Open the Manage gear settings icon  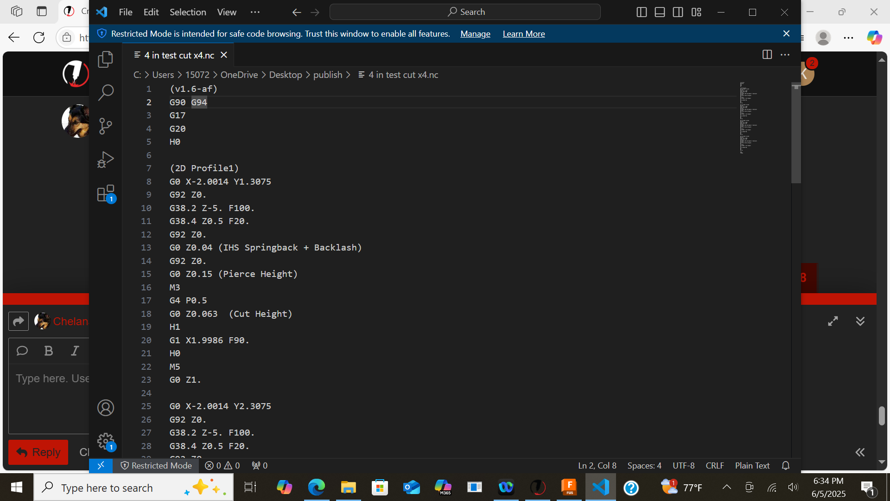pos(105,441)
